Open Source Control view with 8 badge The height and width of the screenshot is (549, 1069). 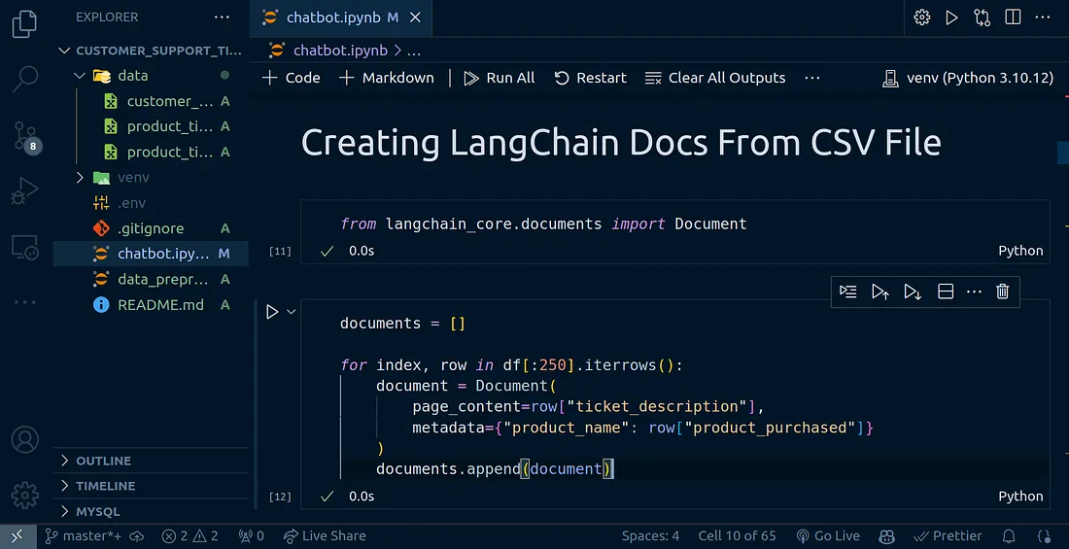(x=26, y=137)
